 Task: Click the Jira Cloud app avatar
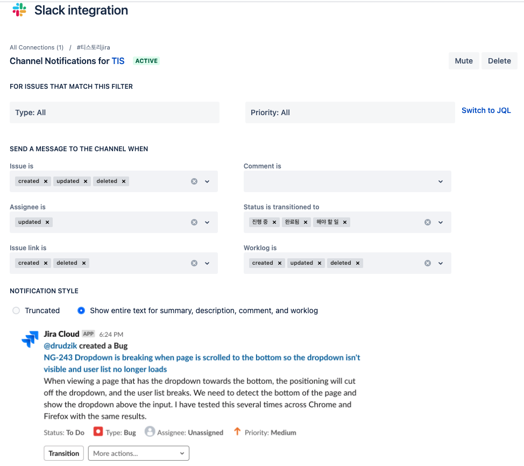30,339
